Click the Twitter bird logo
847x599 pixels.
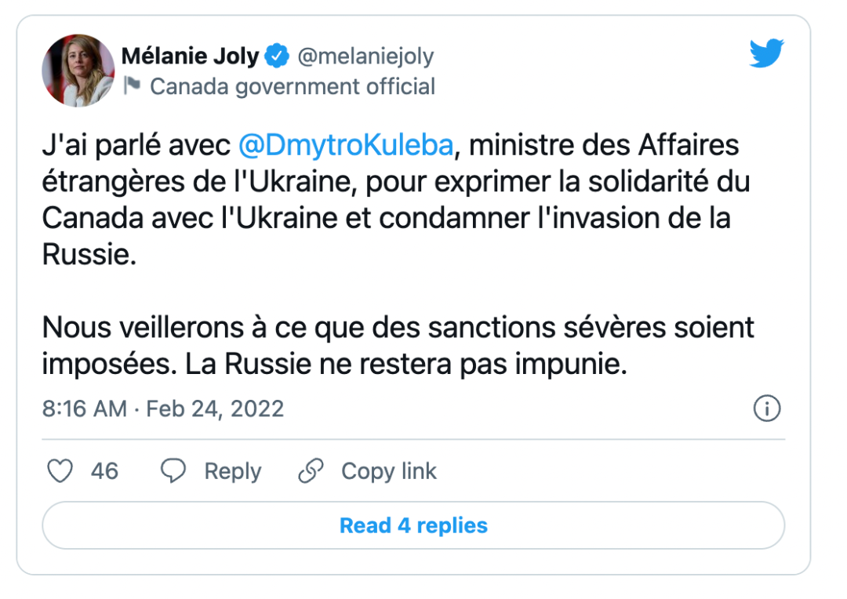(x=766, y=53)
